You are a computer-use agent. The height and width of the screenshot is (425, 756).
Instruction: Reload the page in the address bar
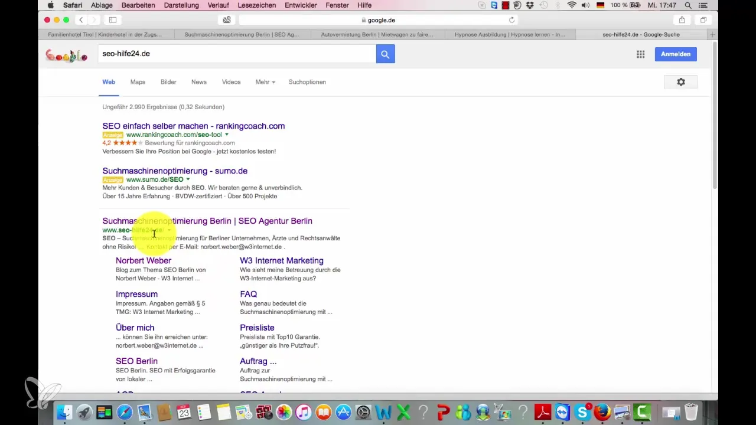tap(511, 20)
